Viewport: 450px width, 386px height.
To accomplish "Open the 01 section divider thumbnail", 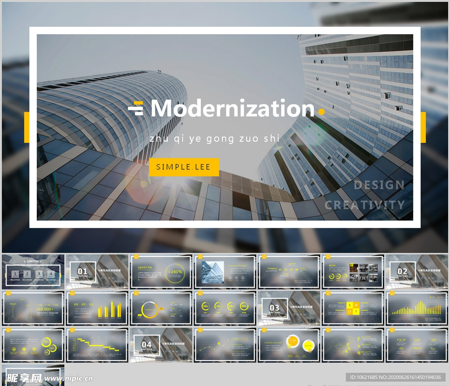I will pos(97,272).
